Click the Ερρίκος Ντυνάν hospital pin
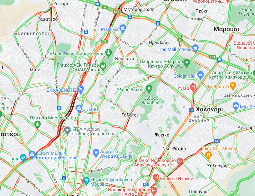The image size is (255, 196). click(156, 178)
